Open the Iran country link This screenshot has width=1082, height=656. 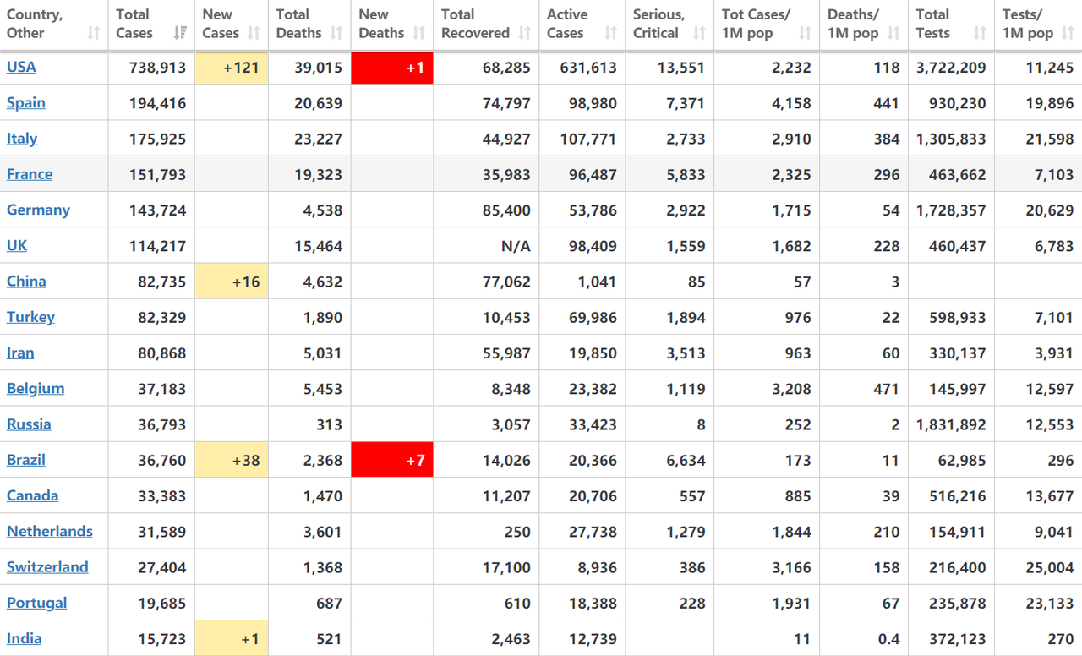pos(20,353)
